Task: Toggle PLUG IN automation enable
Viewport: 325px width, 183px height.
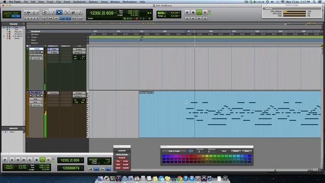Action: click(122, 158)
